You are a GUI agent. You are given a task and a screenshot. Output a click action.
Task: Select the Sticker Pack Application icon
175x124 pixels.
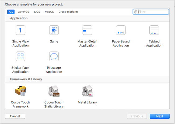coord(20,56)
